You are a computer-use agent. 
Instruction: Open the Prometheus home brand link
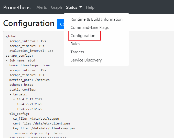click(17, 7)
